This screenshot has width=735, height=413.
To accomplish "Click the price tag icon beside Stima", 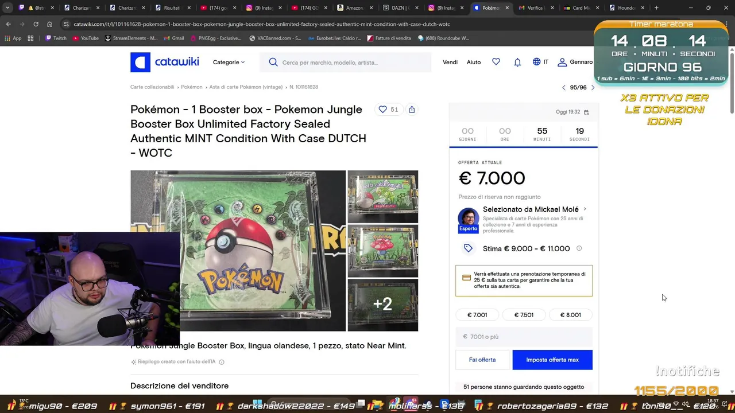I will pyautogui.click(x=468, y=248).
